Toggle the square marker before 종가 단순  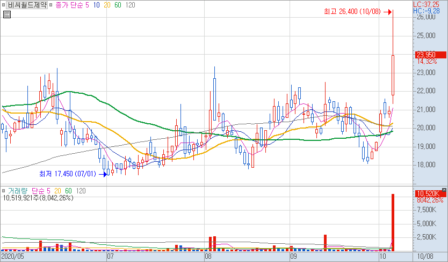(51, 5)
